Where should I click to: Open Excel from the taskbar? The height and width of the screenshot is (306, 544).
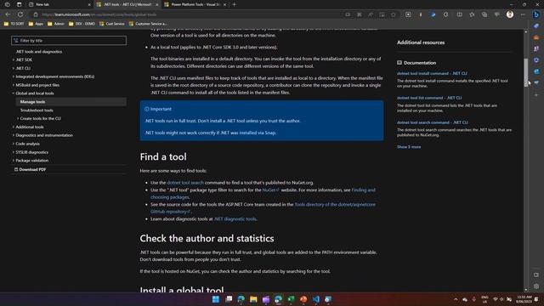(291, 299)
